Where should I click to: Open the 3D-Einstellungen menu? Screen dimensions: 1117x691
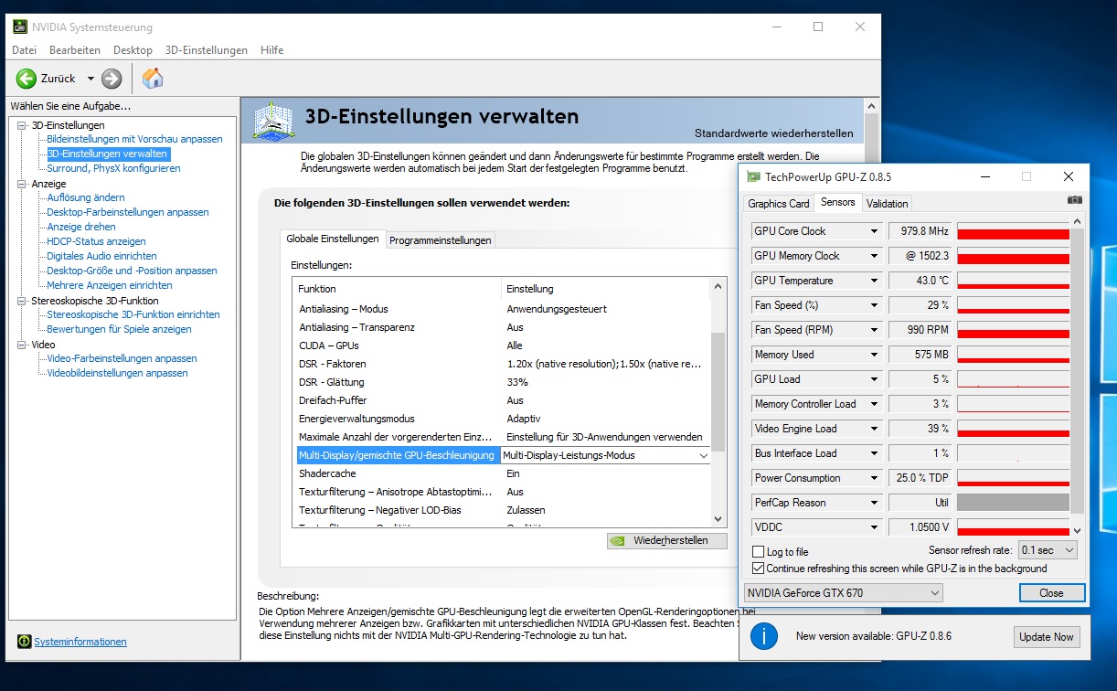pyautogui.click(x=207, y=50)
